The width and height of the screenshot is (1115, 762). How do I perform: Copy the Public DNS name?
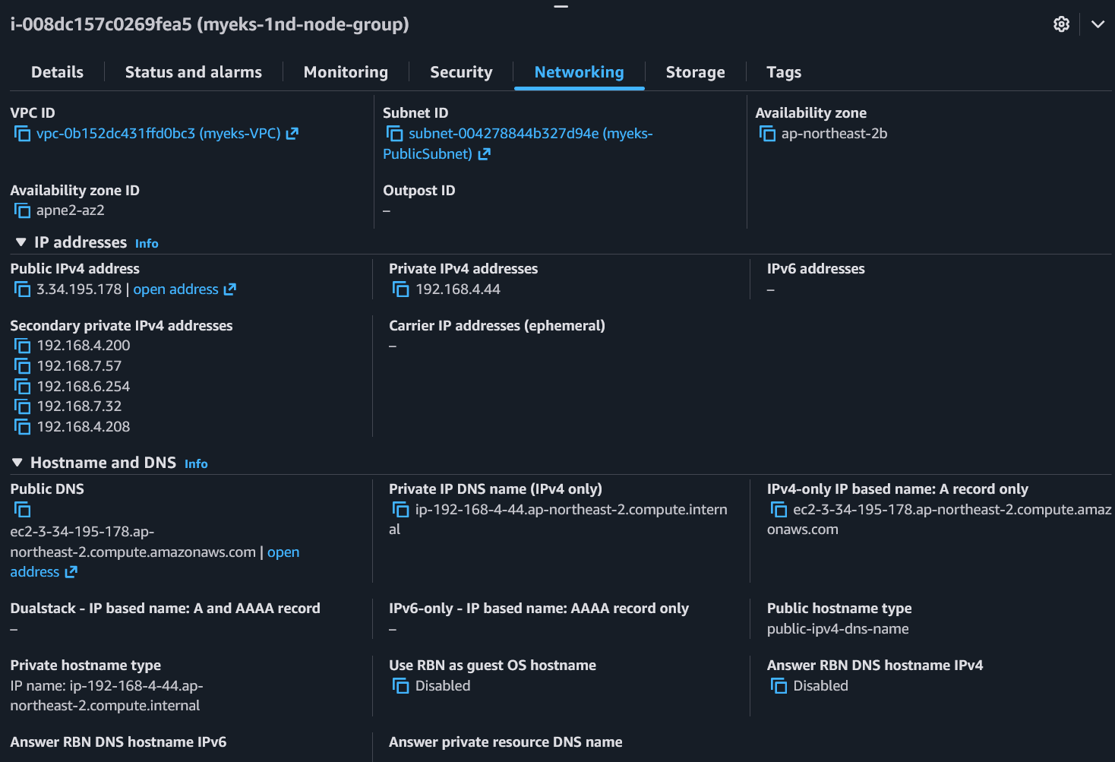pos(22,510)
